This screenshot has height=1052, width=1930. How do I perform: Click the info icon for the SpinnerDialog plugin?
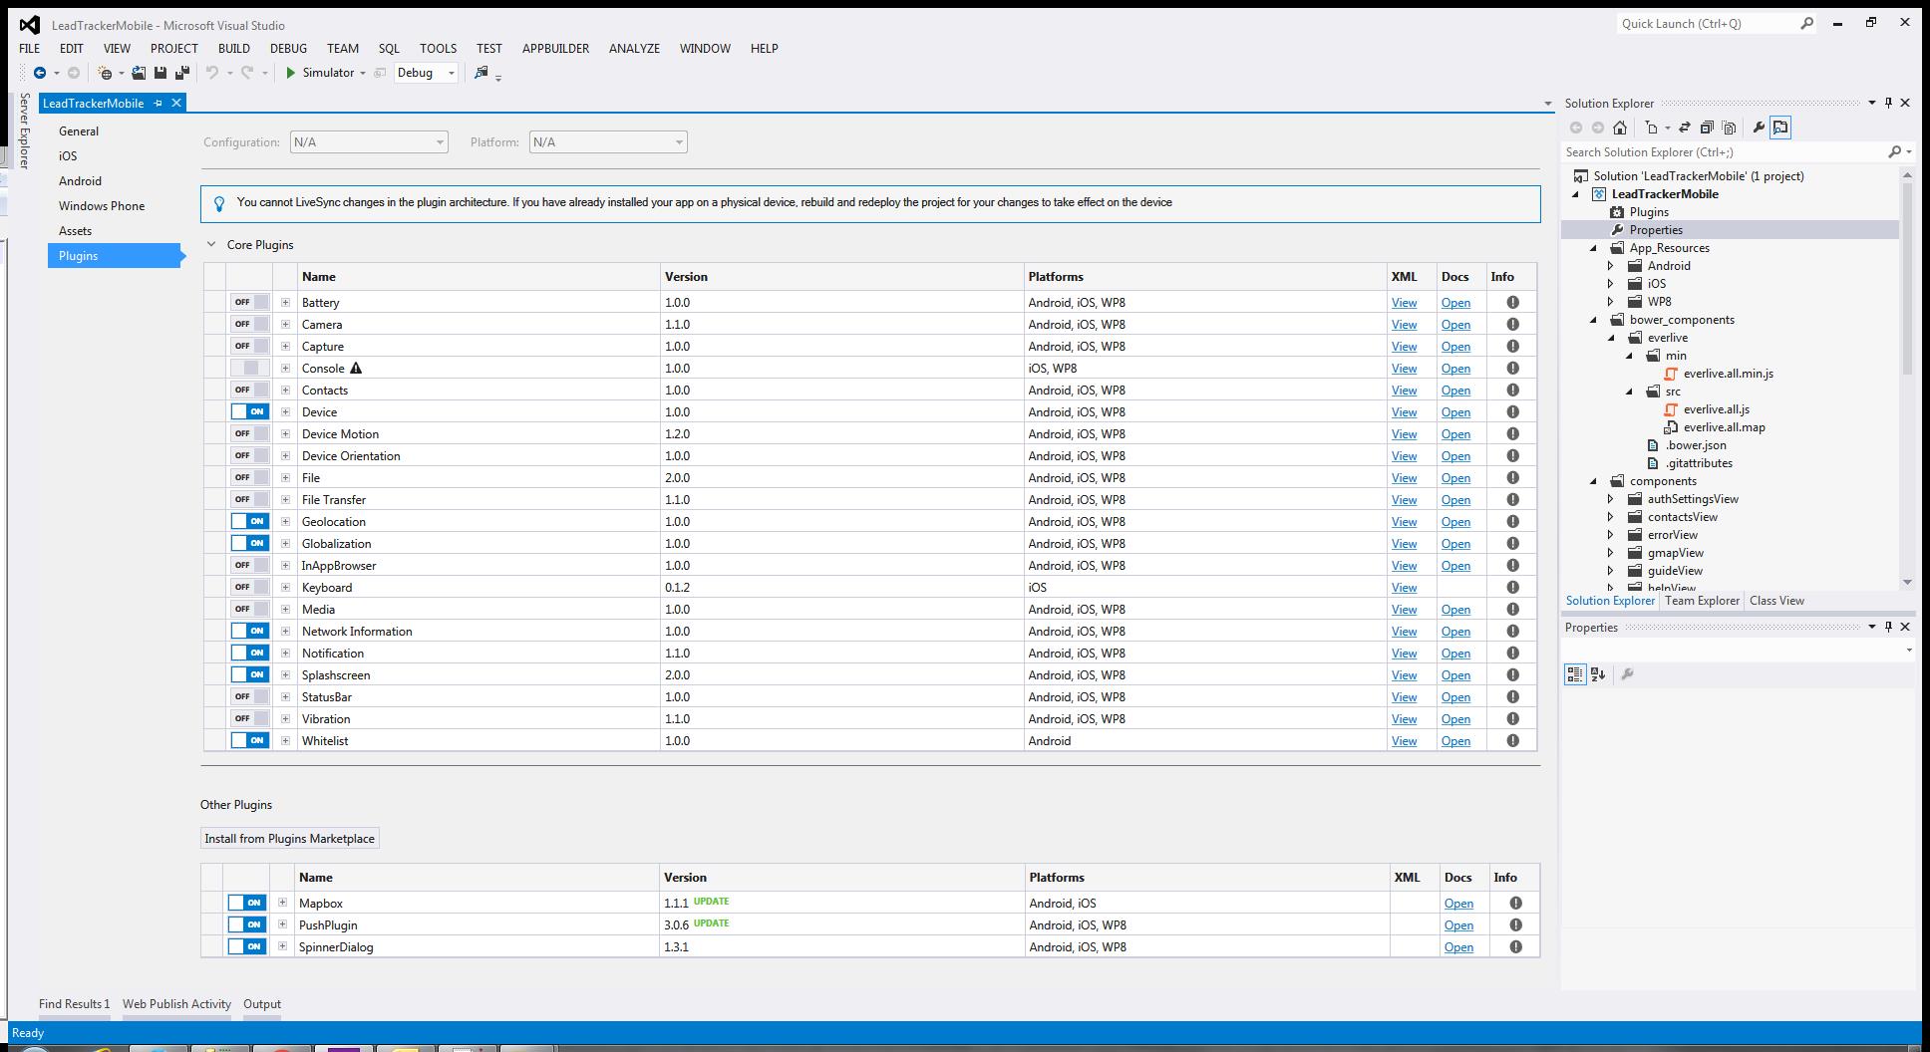(1515, 946)
